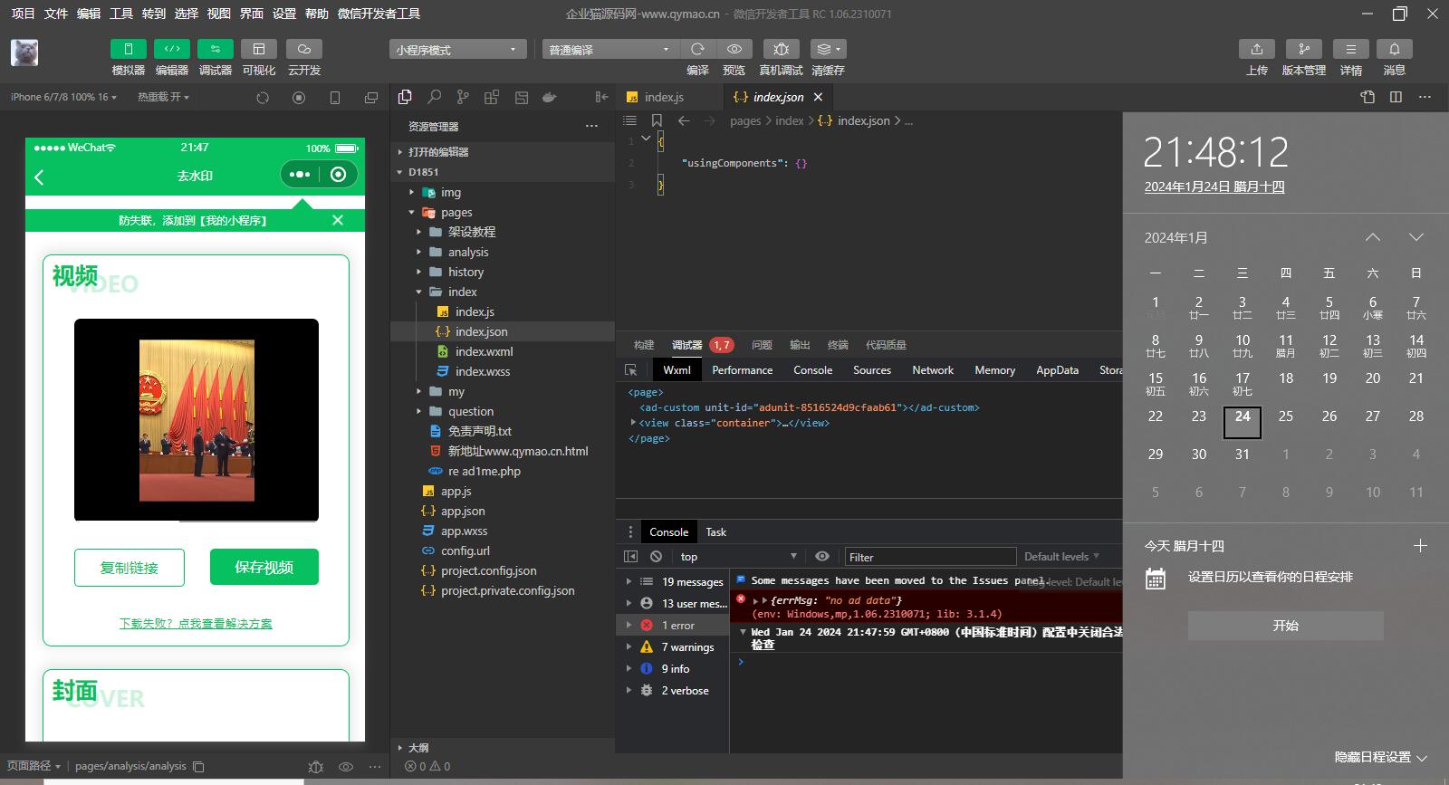Open the Network tab in the debugger
The height and width of the screenshot is (785, 1449).
(x=932, y=370)
